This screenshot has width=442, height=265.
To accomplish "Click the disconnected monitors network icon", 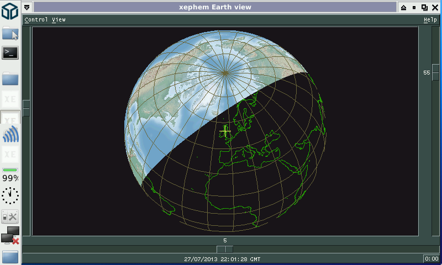I will [x=10, y=235].
